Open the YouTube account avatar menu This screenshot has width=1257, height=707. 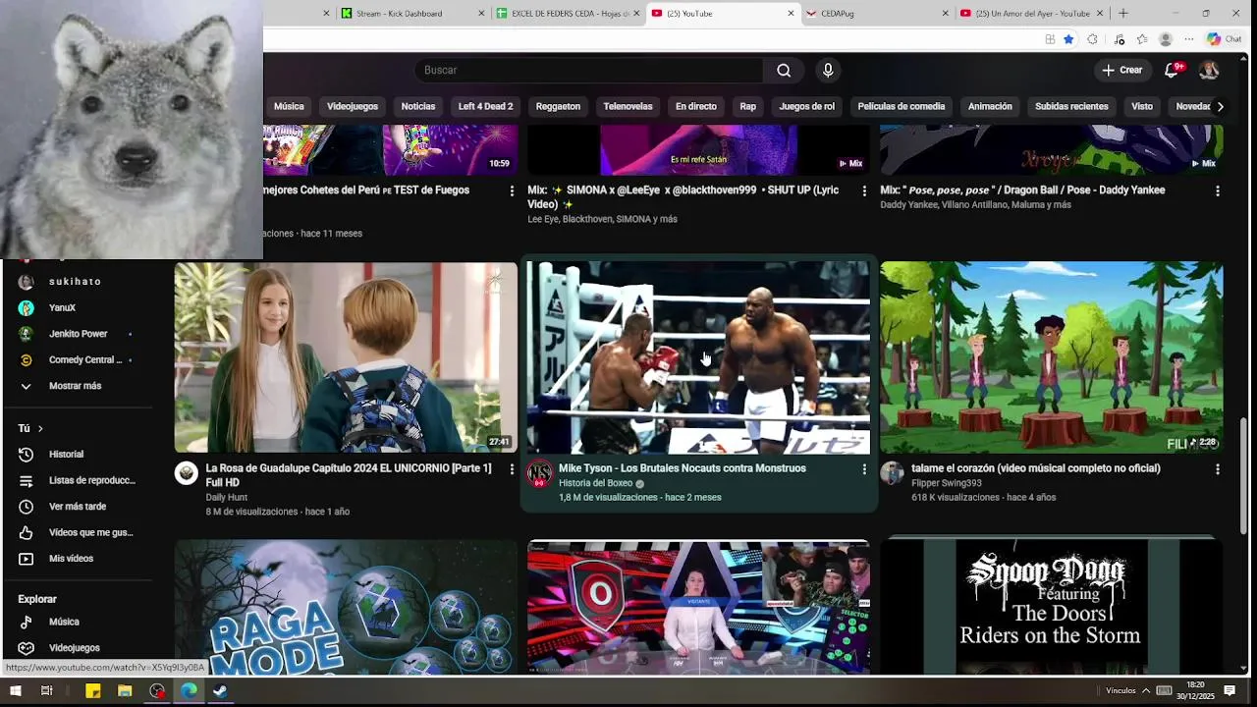(x=1209, y=70)
